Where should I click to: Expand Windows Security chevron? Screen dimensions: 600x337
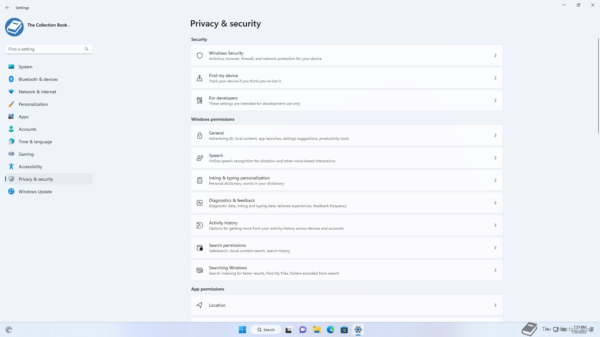[495, 56]
